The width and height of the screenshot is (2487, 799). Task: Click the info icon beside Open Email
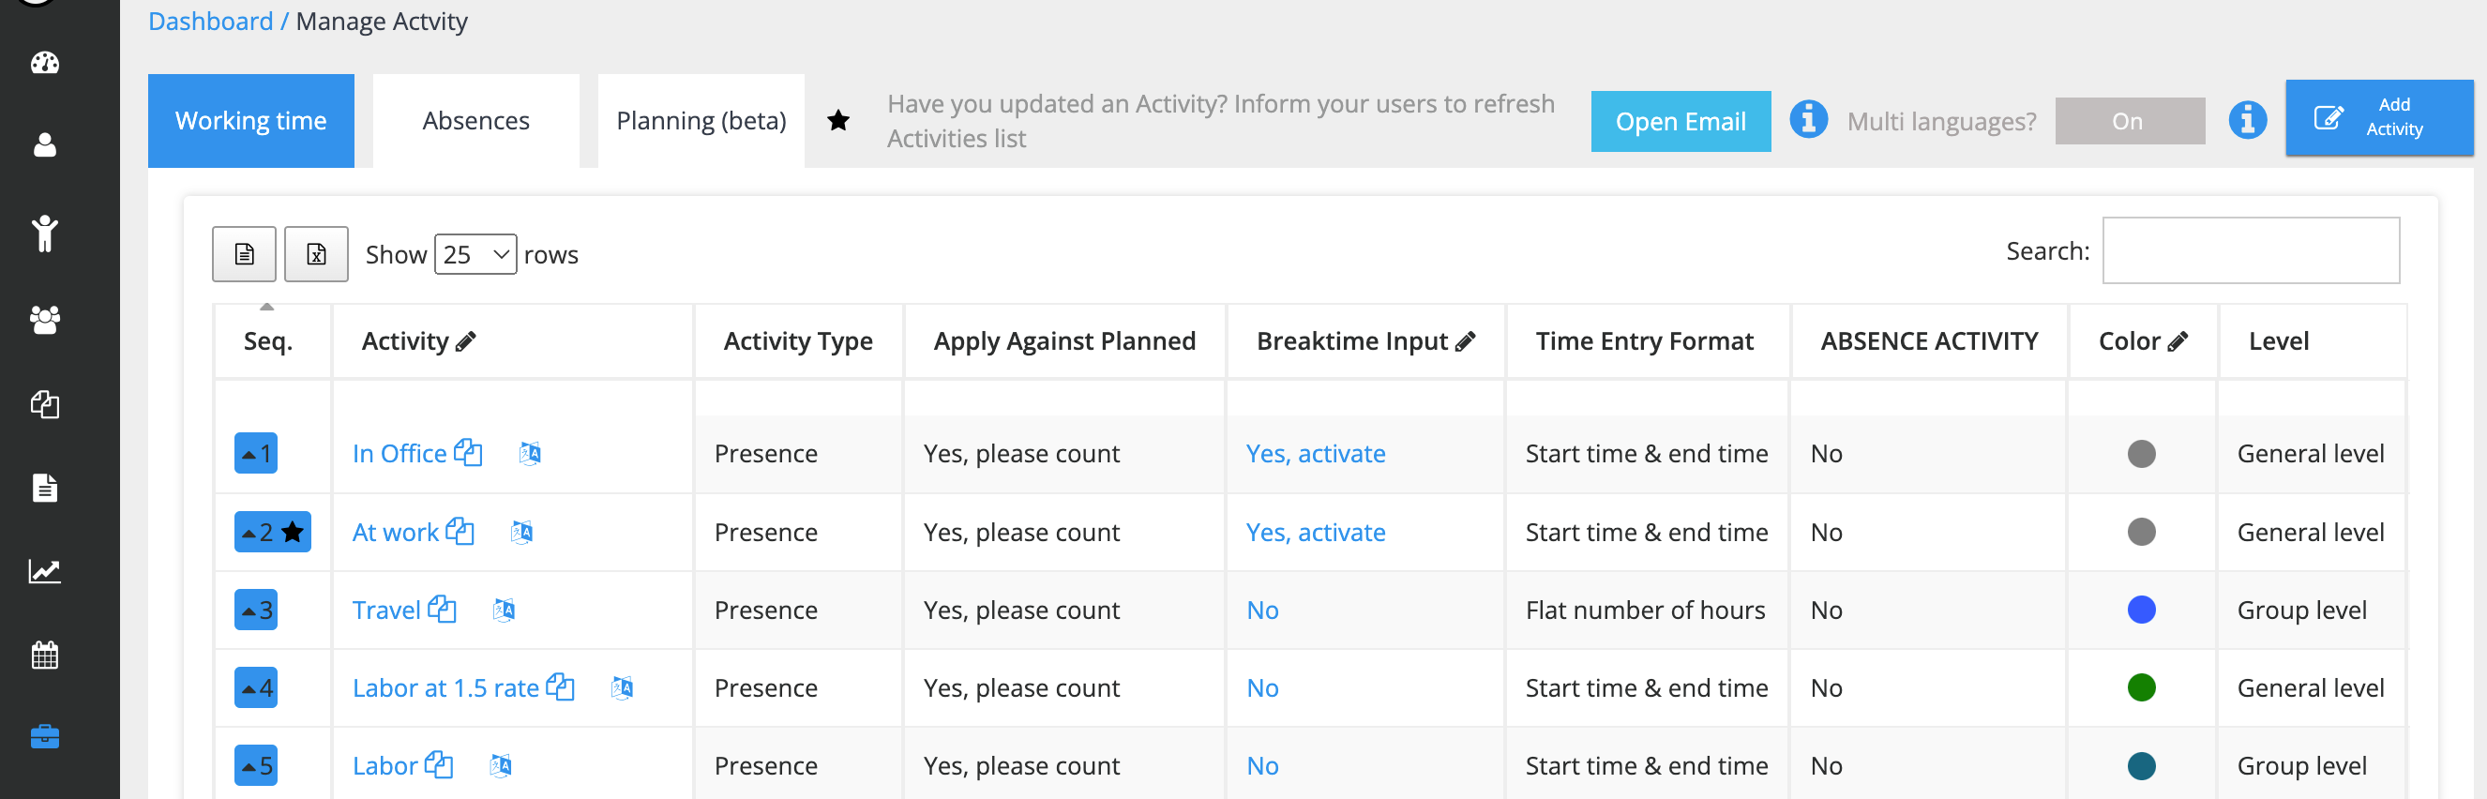point(1808,121)
